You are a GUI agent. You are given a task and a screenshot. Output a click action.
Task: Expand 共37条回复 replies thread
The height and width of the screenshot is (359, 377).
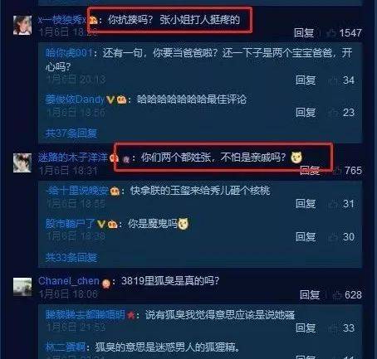point(71,133)
